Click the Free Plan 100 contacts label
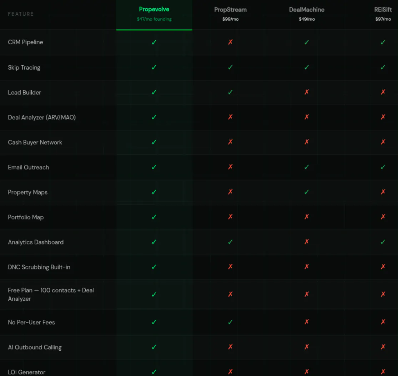 pos(51,294)
